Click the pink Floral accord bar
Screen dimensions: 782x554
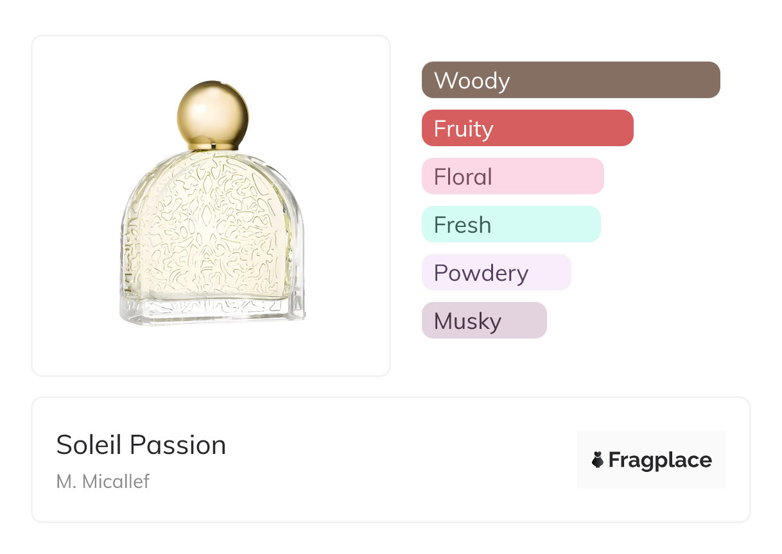[x=512, y=176]
